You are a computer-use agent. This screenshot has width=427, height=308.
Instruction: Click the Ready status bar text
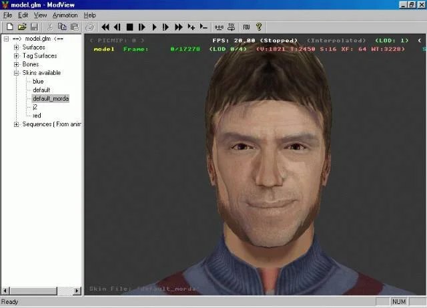click(x=9, y=302)
